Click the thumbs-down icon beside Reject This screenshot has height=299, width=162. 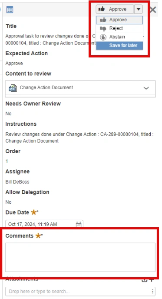[103, 29]
